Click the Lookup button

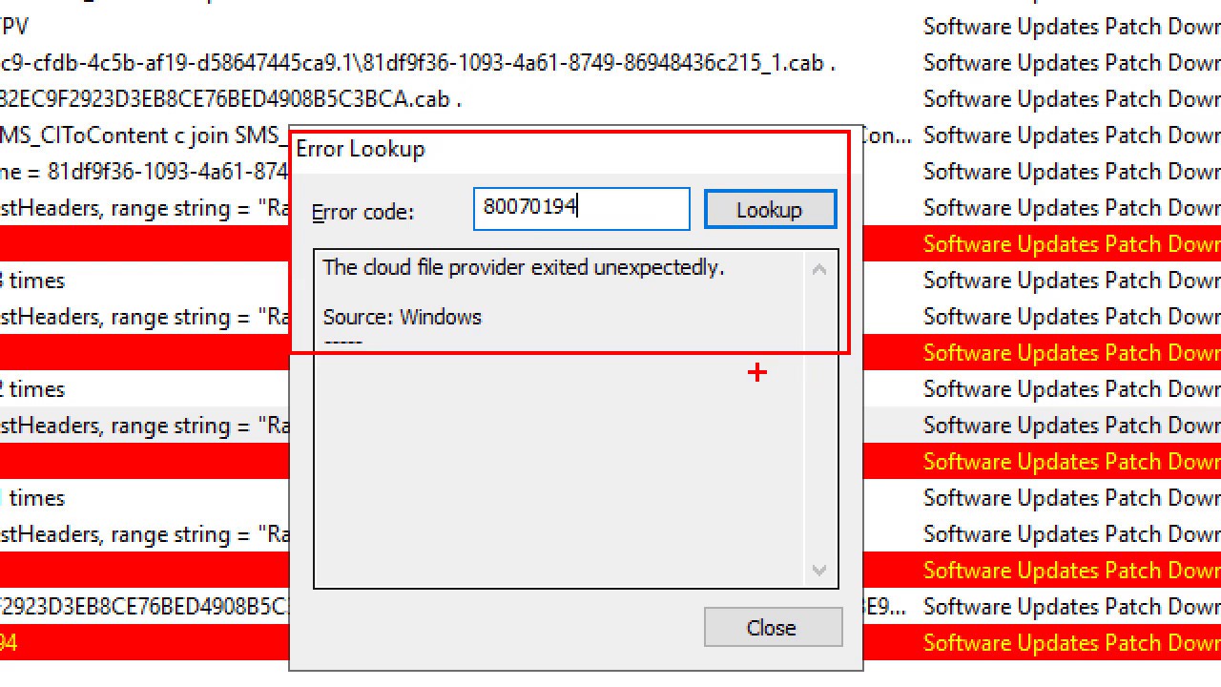click(770, 209)
